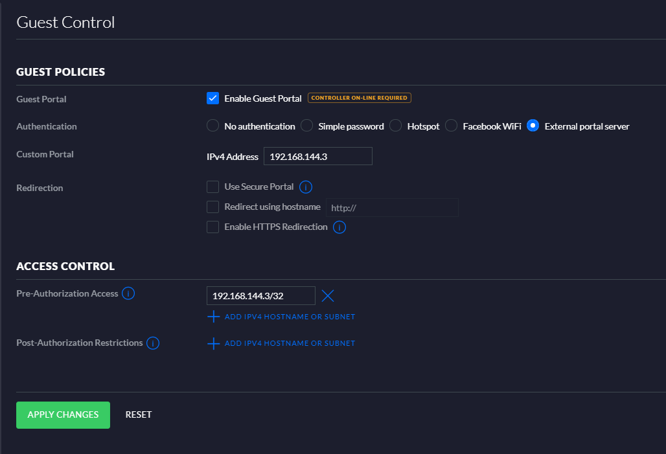The width and height of the screenshot is (666, 454).
Task: Click the Reset button
Action: point(138,414)
